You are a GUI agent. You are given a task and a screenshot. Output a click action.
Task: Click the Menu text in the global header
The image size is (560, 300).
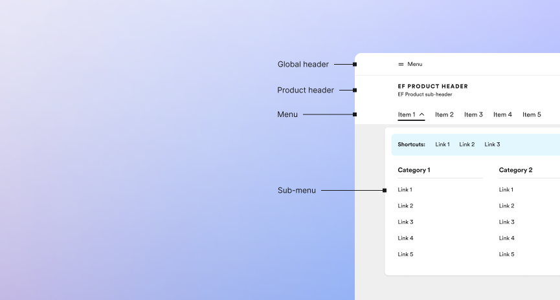pos(414,64)
